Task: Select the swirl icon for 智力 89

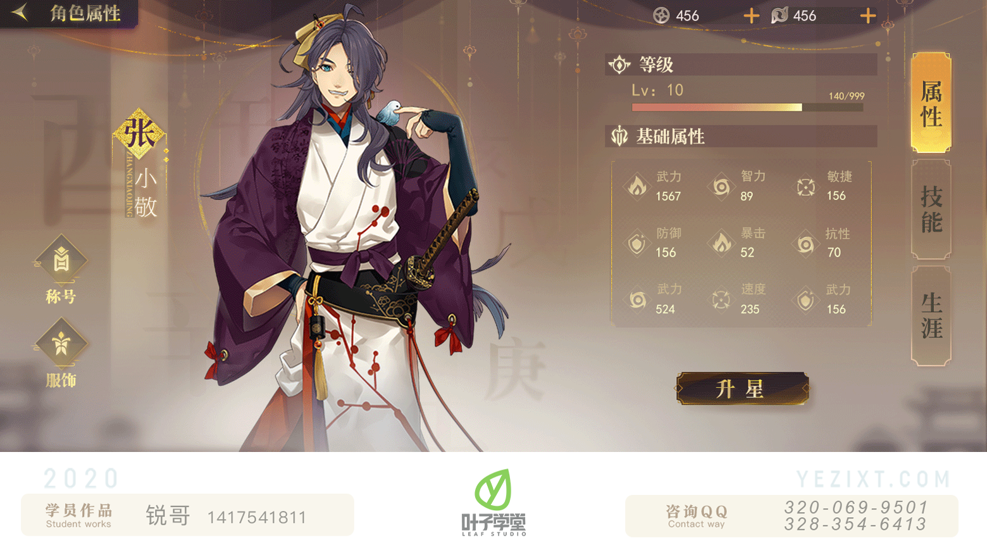Action: pos(721,186)
